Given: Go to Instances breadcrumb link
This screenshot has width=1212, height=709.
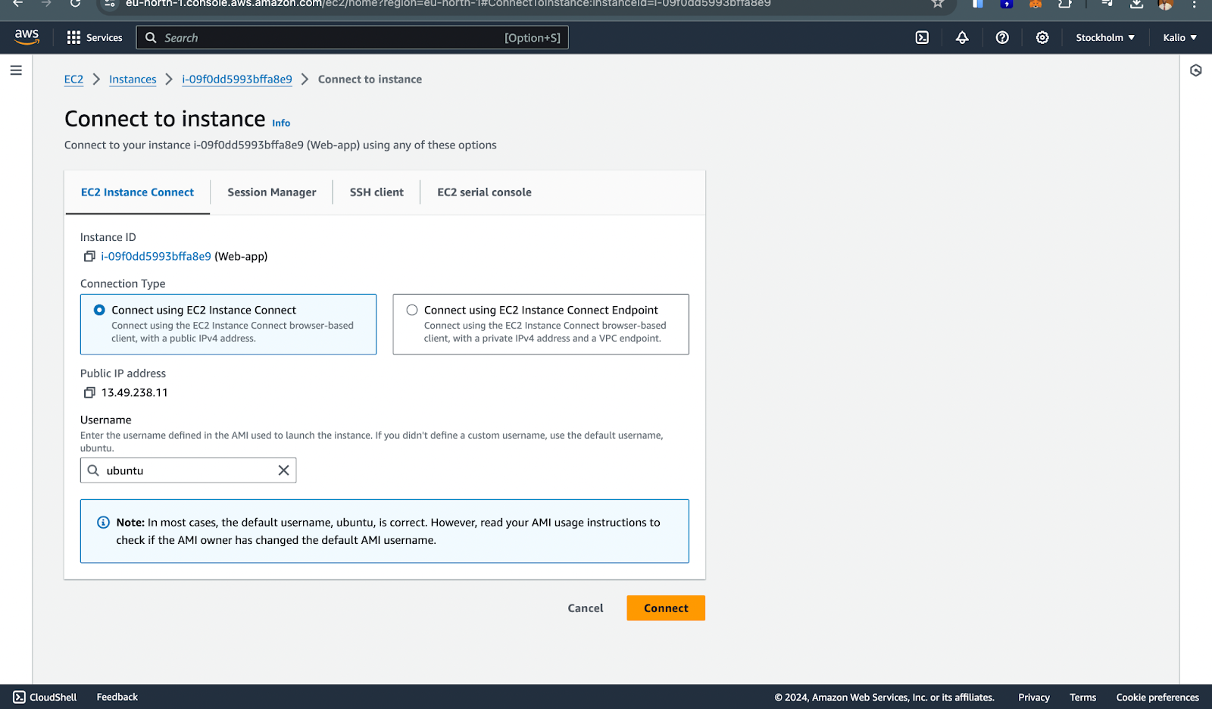Looking at the screenshot, I should pyautogui.click(x=133, y=80).
